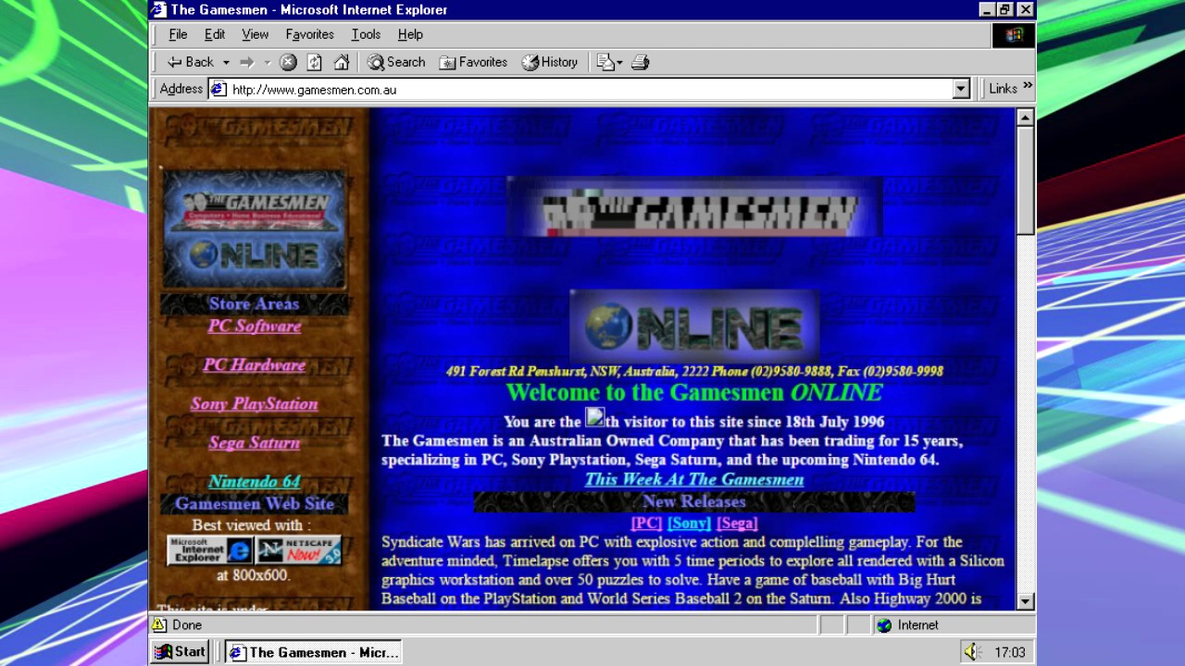Click the page icon in address bar
Image resolution: width=1185 pixels, height=666 pixels.
pos(218,90)
